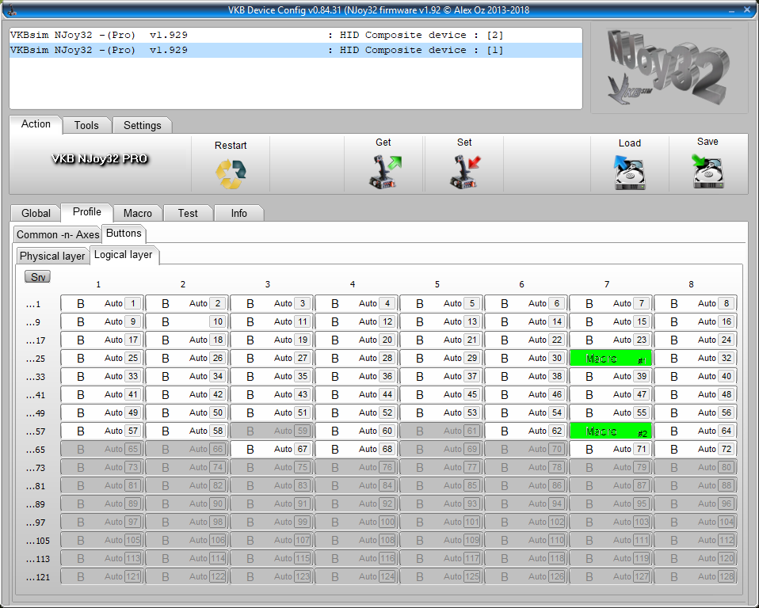Click logical button cell 54
The image size is (759, 608).
tap(526, 413)
